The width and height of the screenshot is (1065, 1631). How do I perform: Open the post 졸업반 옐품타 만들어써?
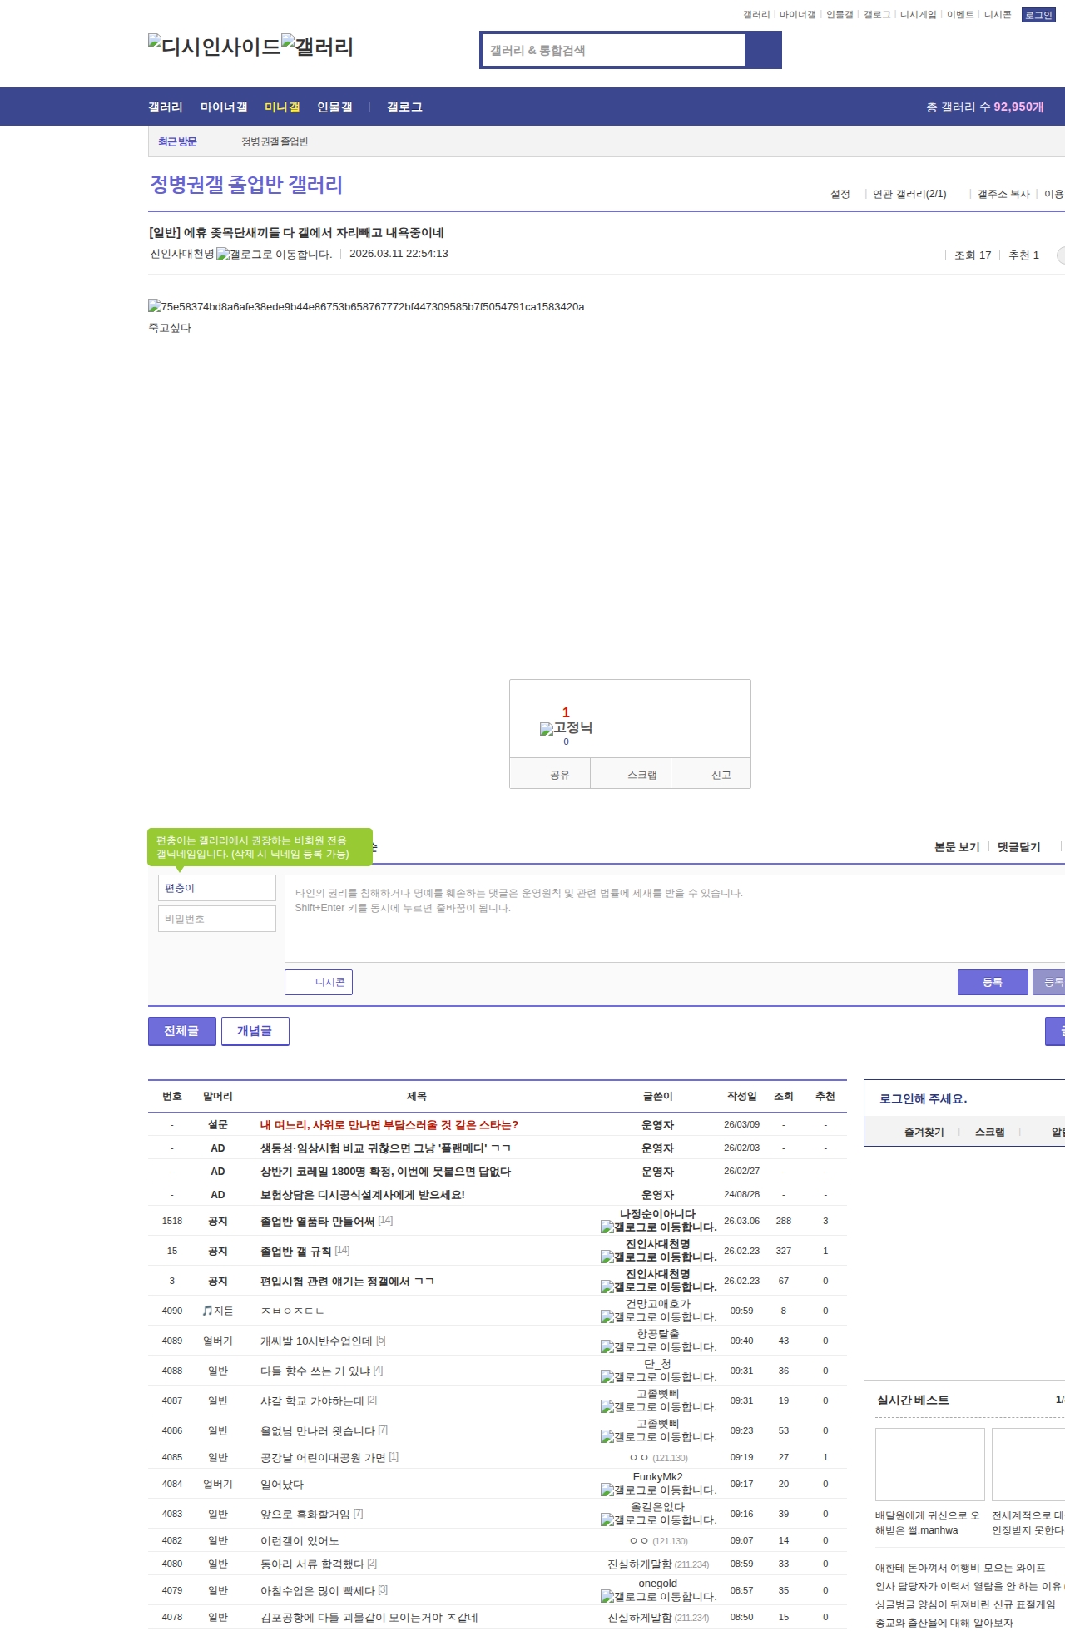point(317,1221)
